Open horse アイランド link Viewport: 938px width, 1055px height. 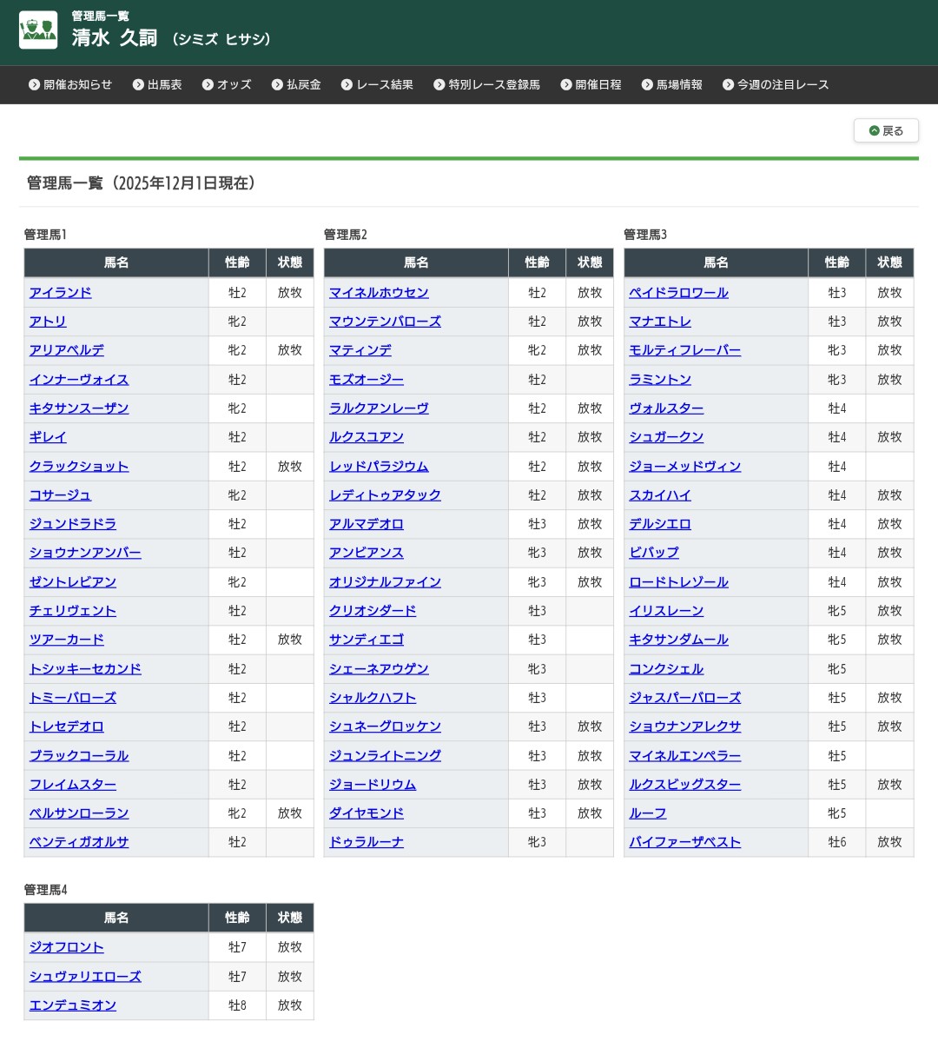[60, 293]
